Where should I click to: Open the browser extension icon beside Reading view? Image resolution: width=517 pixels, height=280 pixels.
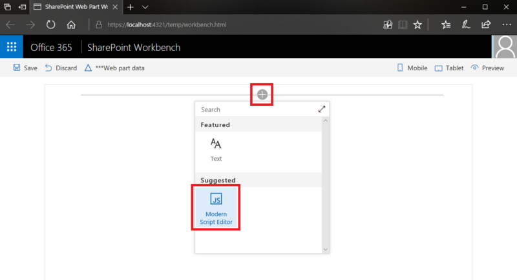click(388, 25)
